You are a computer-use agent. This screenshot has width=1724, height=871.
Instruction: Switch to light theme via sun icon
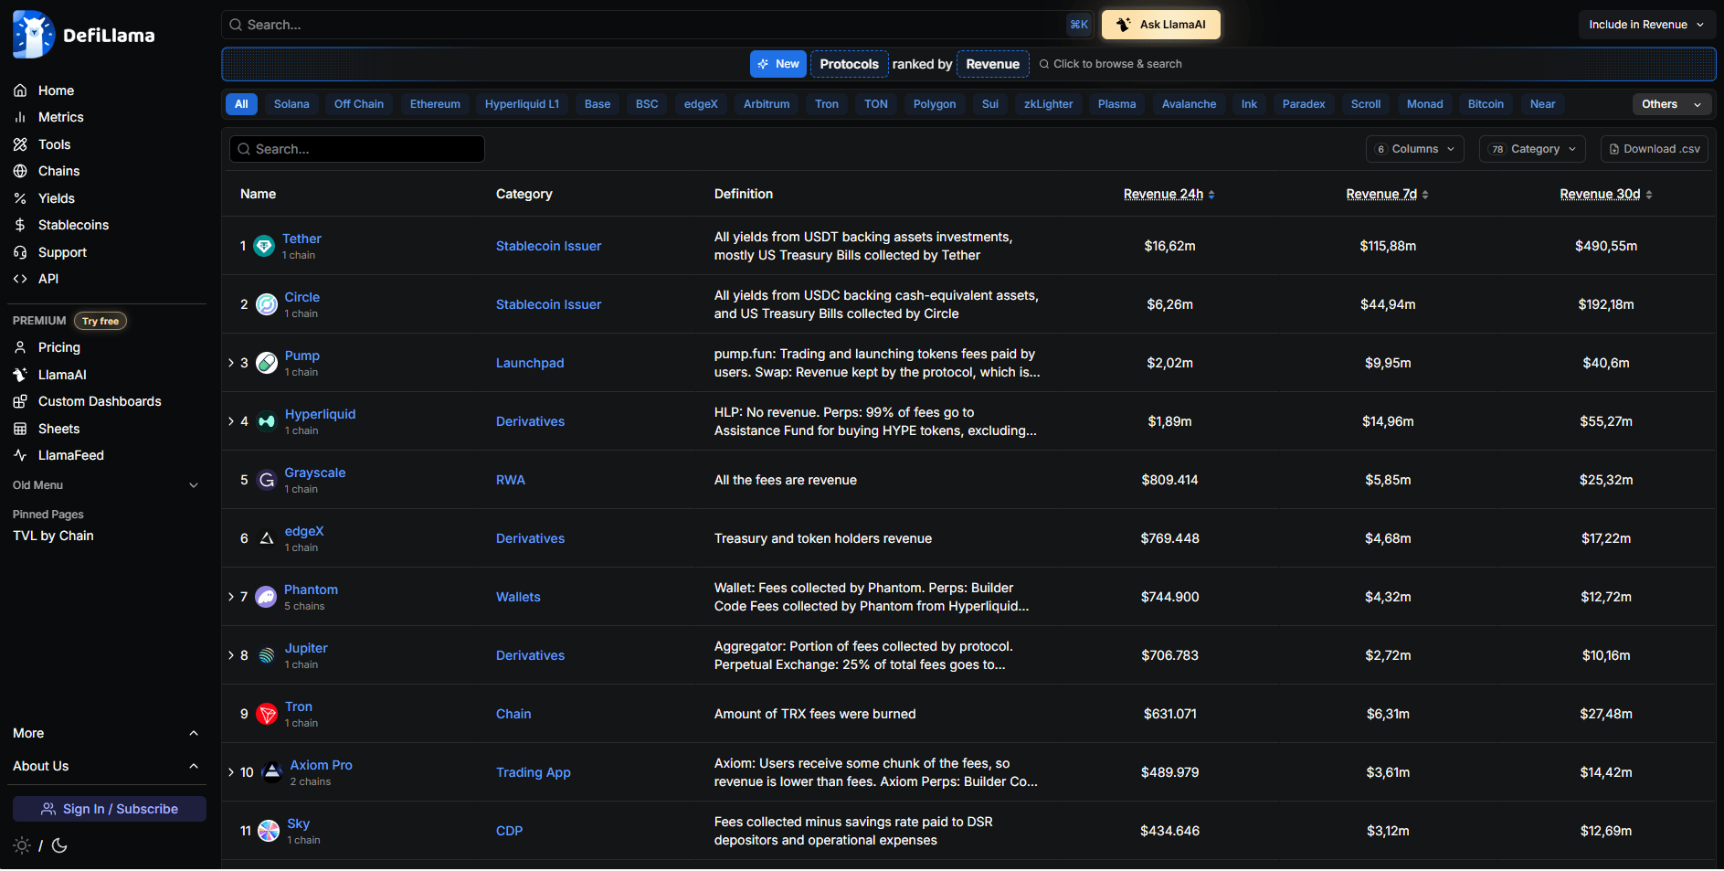[22, 845]
